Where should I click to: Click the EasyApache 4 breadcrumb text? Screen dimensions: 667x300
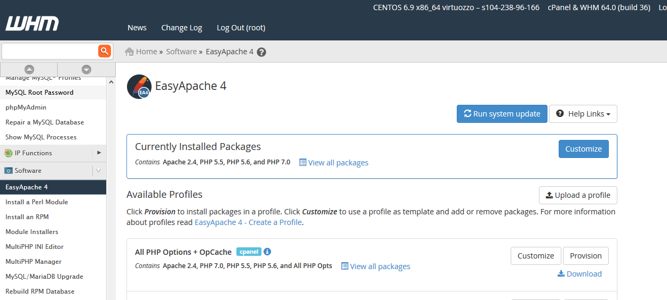(x=229, y=52)
